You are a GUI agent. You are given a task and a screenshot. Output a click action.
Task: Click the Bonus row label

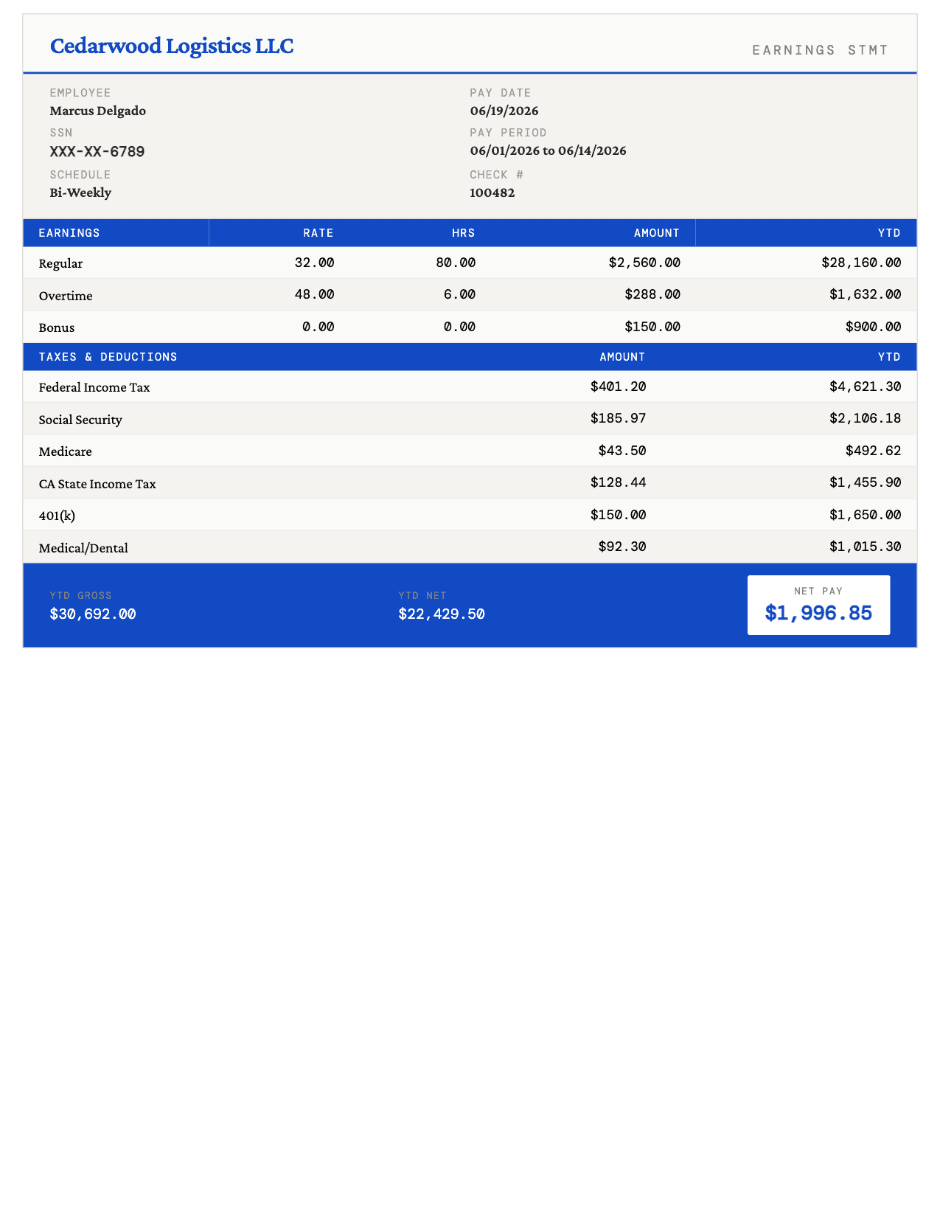tap(57, 327)
